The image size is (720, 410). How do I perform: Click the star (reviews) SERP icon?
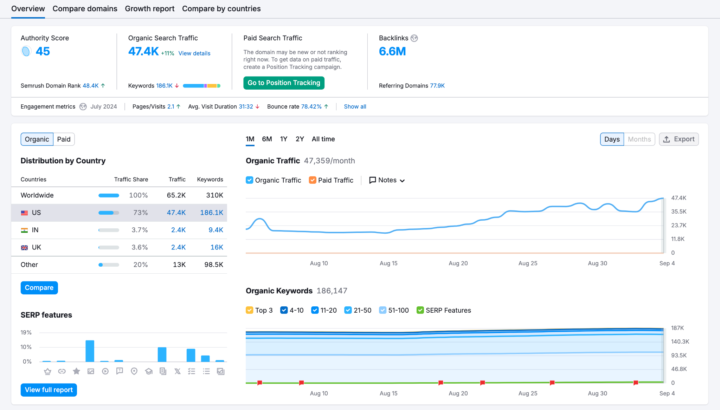76,371
